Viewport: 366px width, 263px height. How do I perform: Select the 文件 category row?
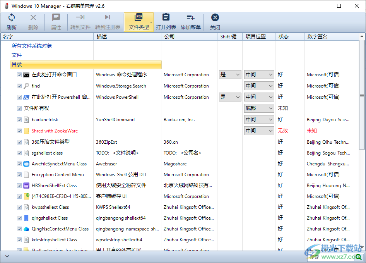(x=17, y=55)
